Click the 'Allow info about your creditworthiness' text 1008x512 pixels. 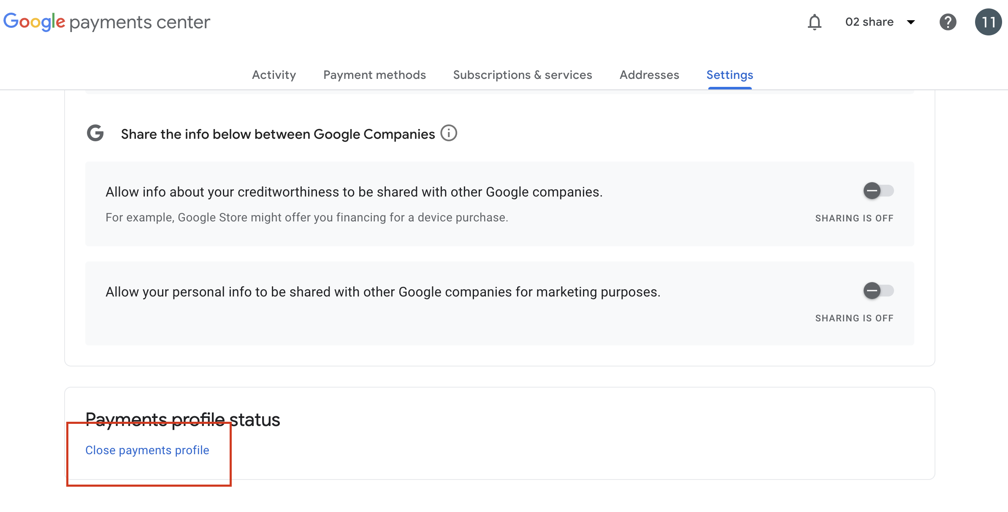point(354,192)
